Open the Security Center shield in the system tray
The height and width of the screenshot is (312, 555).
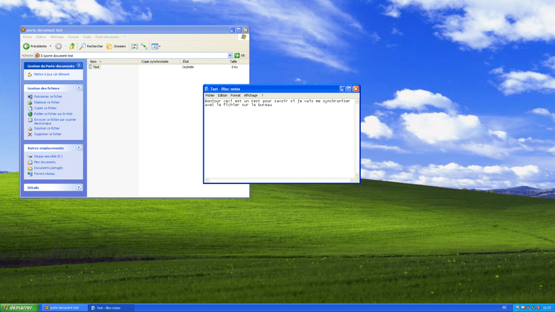pos(539,307)
